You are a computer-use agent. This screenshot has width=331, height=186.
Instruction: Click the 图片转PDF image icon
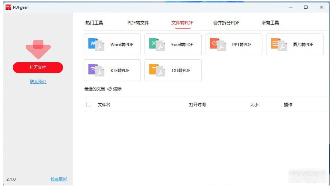279,44
